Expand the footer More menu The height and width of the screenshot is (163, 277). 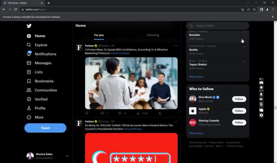point(220,146)
